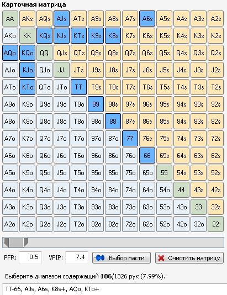The image size is (227, 295).
Task: Deselect the AQo hand cell
Action: (10, 52)
